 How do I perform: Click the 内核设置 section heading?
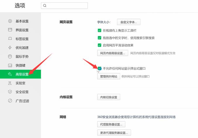point(66,97)
